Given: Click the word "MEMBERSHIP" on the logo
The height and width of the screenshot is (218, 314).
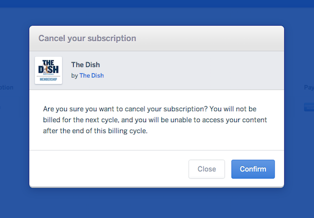Looking at the screenshot, I should [x=49, y=79].
